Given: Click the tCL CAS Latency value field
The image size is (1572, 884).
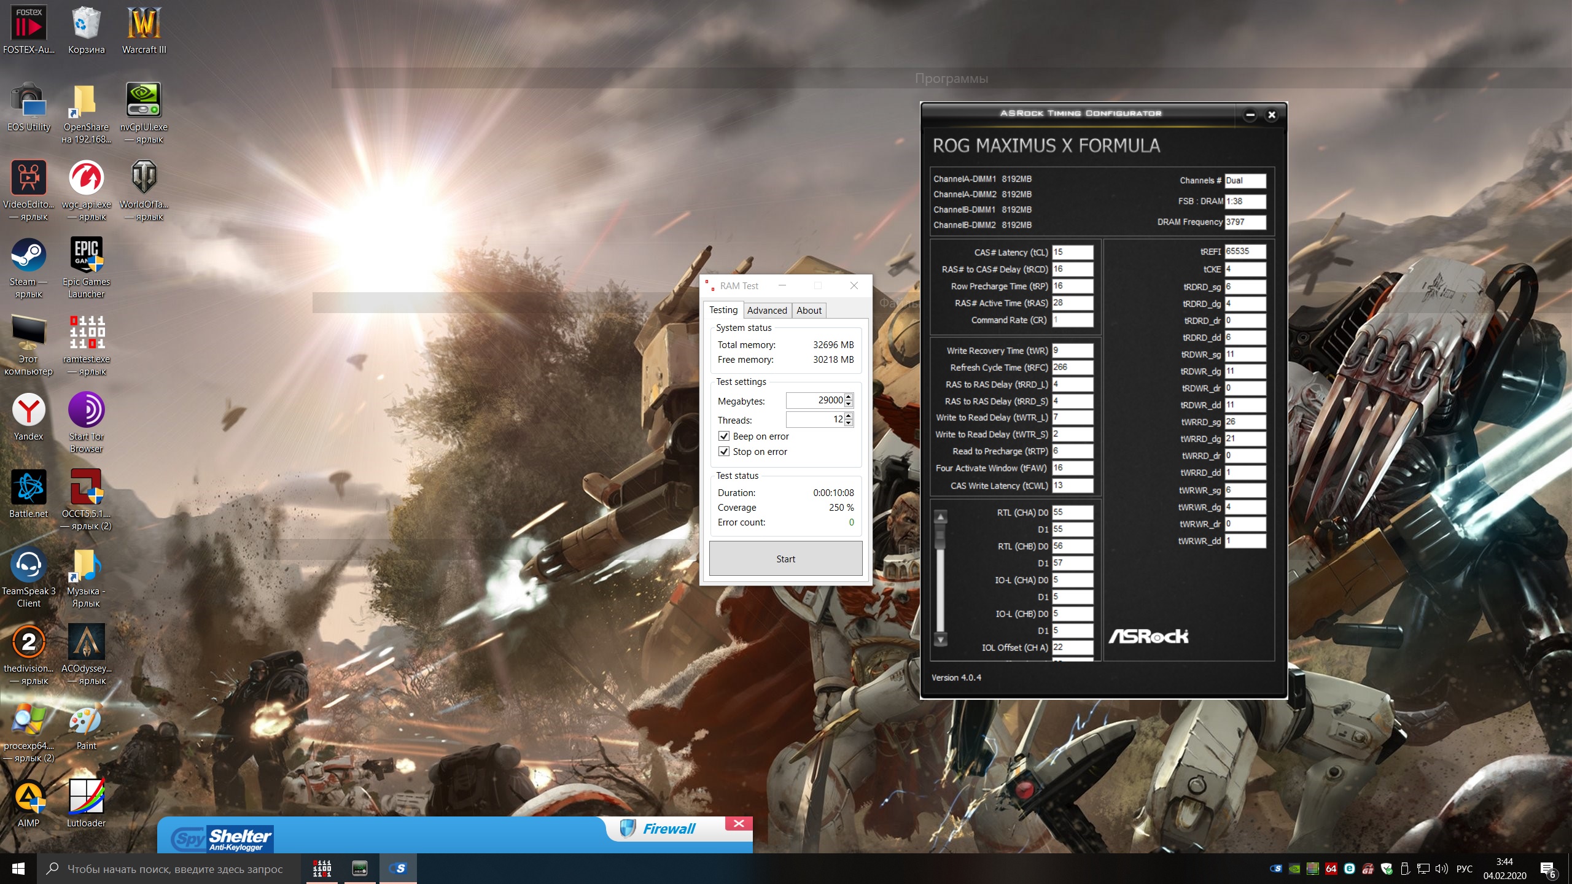Looking at the screenshot, I should pos(1072,252).
